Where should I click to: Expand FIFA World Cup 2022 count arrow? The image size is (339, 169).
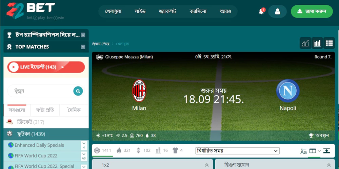click(84, 156)
